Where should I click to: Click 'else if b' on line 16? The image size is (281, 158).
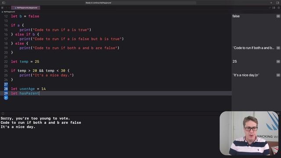click(x=25, y=34)
